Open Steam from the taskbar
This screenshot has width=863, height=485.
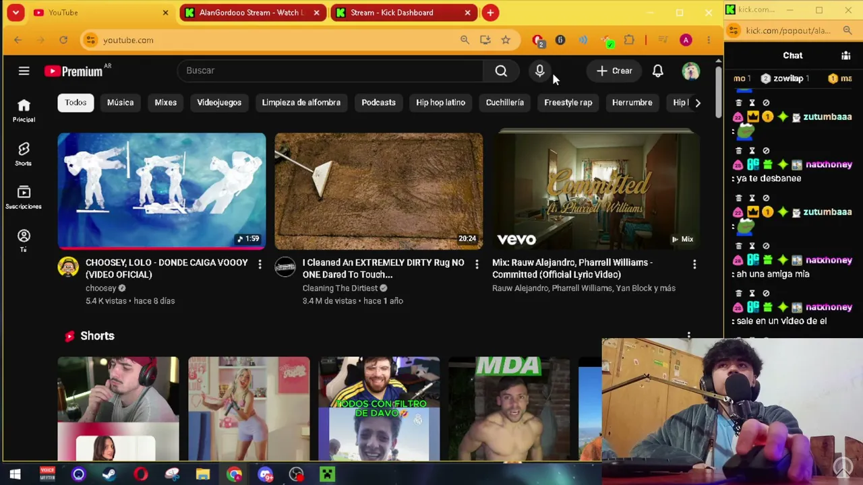point(110,474)
